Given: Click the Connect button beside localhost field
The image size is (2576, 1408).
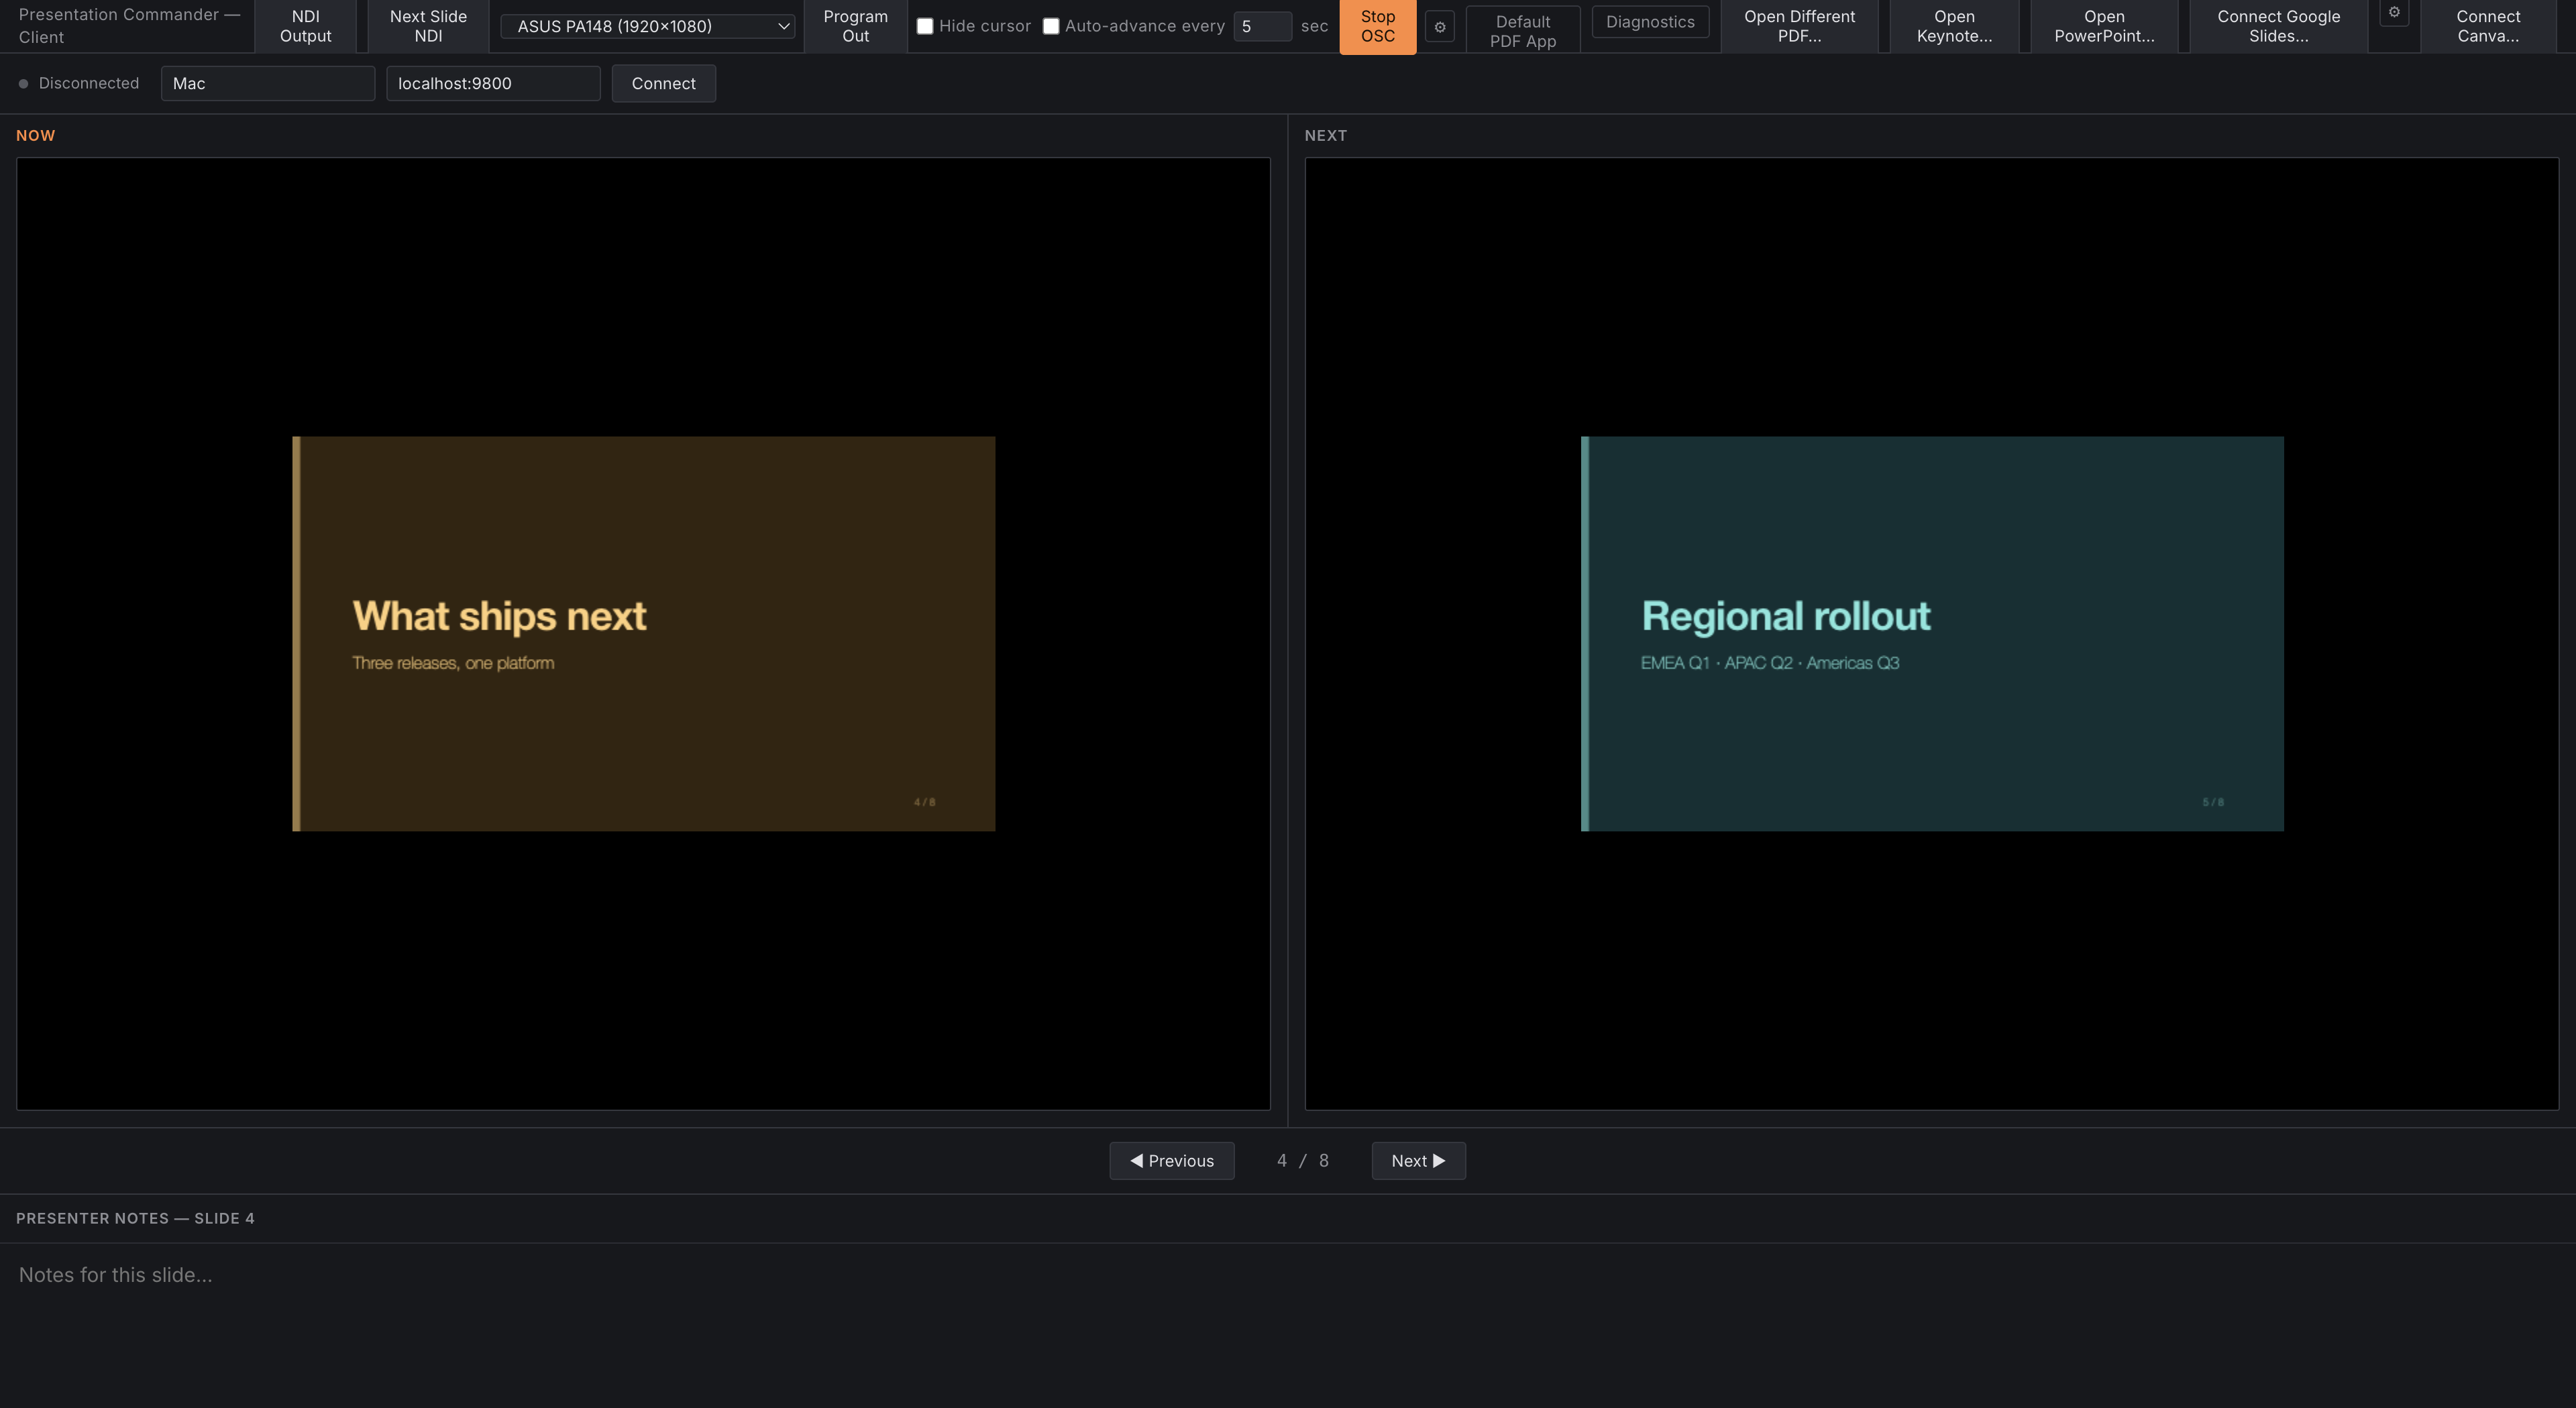Looking at the screenshot, I should pyautogui.click(x=663, y=83).
